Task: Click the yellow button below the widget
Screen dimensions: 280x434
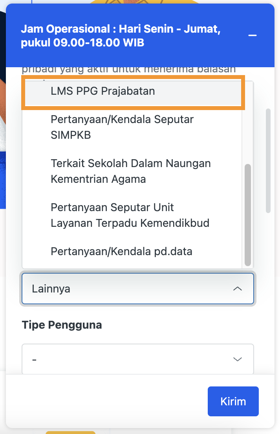Action: (70, 432)
